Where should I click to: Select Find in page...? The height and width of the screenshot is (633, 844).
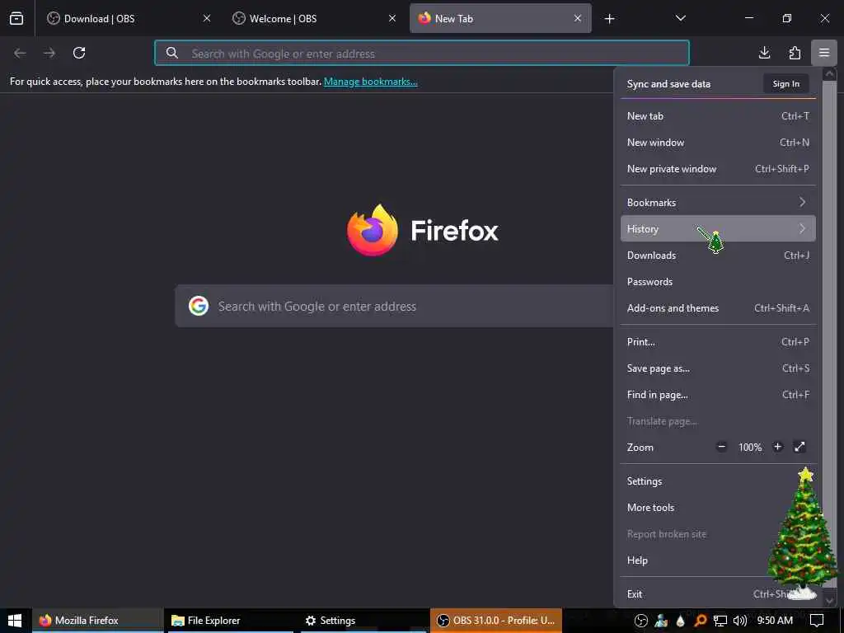(718, 395)
